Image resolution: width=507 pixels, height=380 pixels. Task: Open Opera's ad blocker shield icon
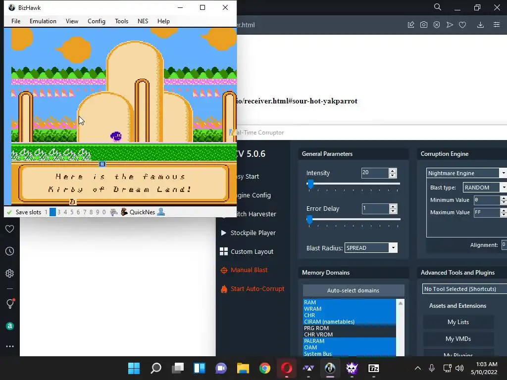437,25
